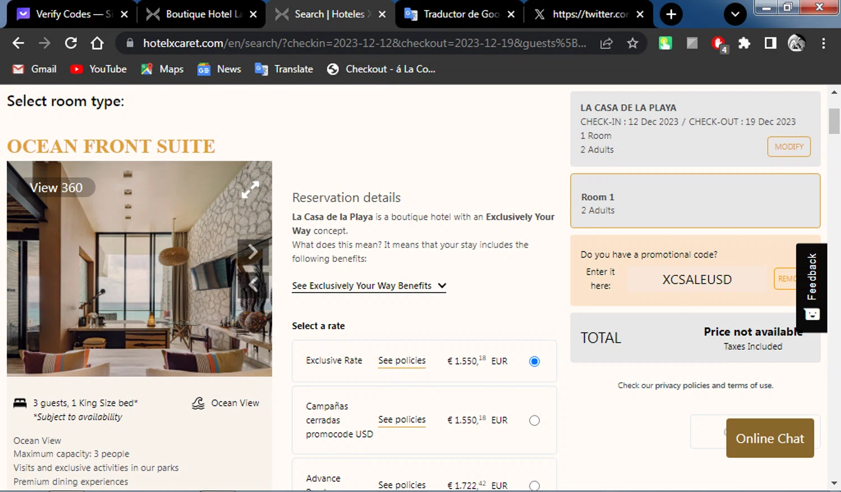Screen dimensions: 841x492
Task: Open the News bookmark
Action: [219, 69]
